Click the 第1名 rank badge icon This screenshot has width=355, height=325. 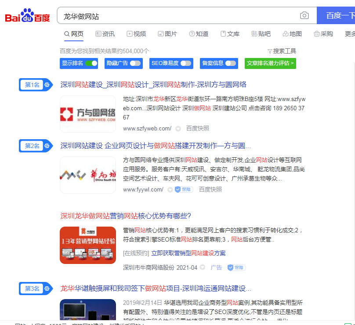pos(36,85)
